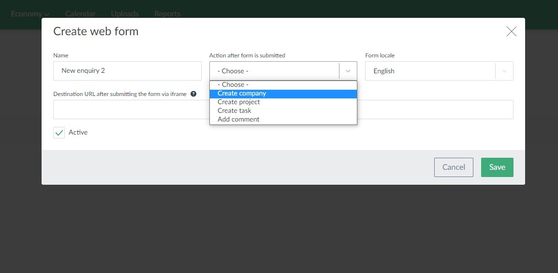
Task: Pick 'Create task' from the open list
Action: pyautogui.click(x=235, y=111)
